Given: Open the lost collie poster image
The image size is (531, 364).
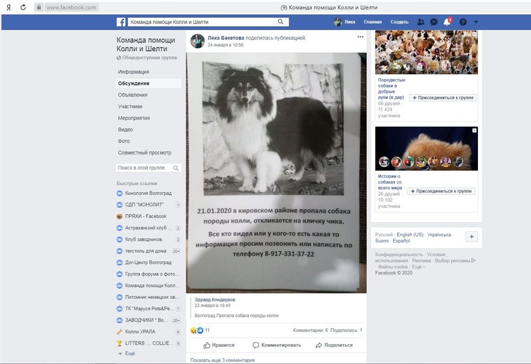Looking at the screenshot, I should coord(276,172).
